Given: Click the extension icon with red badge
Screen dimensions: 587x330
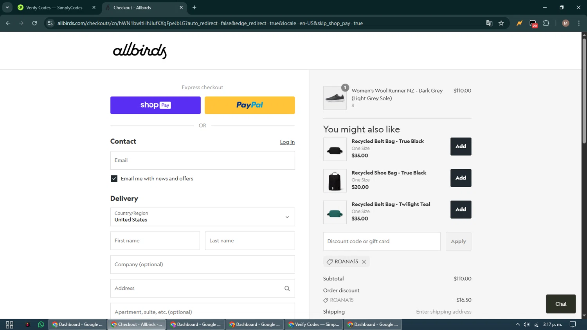Looking at the screenshot, I should (x=533, y=23).
